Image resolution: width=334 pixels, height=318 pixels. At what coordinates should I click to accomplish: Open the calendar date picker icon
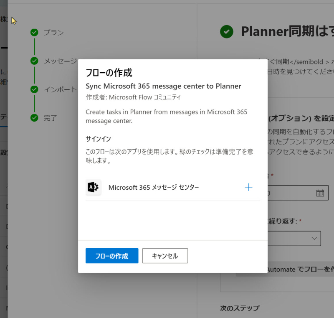pos(320,193)
